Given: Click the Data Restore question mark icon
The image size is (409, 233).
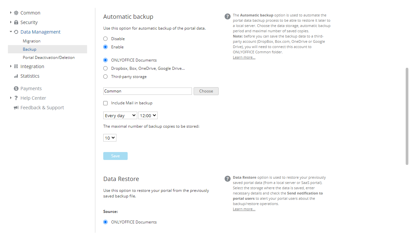Looking at the screenshot, I should click(227, 178).
